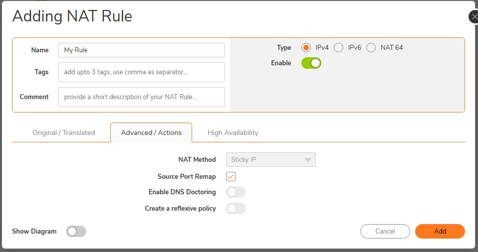The image size is (478, 252).
Task: Open the NAT Method dropdown
Action: pyautogui.click(x=270, y=160)
